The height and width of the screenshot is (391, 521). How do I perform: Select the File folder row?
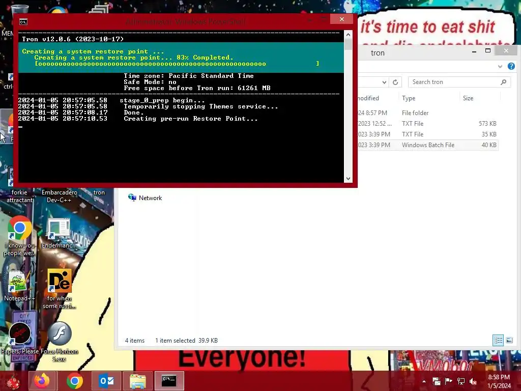click(x=428, y=113)
